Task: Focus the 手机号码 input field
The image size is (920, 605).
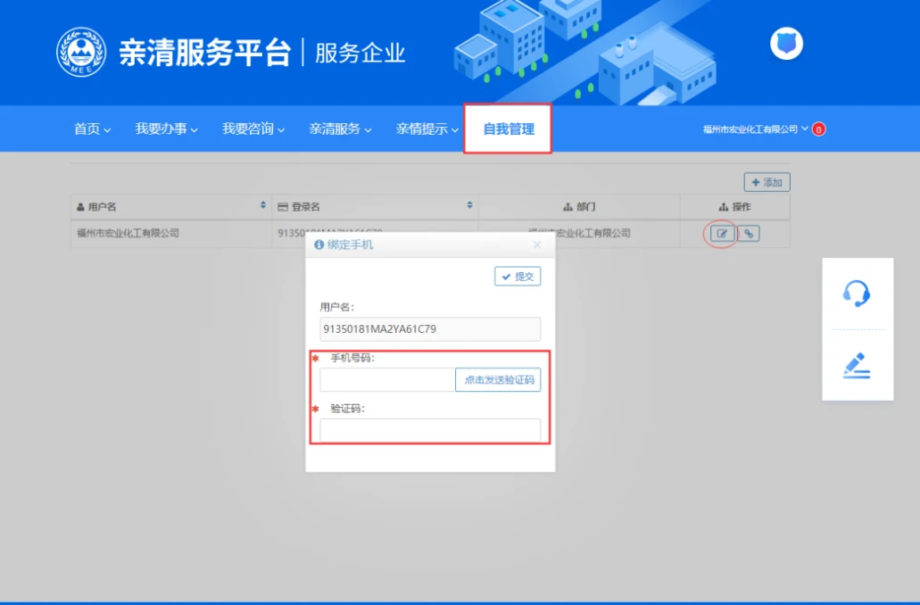Action: [x=387, y=379]
